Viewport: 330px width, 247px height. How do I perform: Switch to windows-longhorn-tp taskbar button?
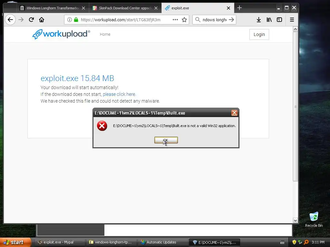111,242
